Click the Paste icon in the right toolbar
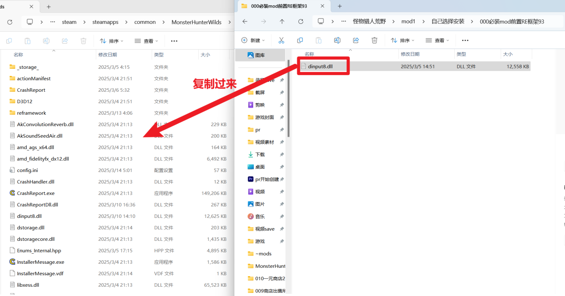Screen dimensions: 565x296 318,40
